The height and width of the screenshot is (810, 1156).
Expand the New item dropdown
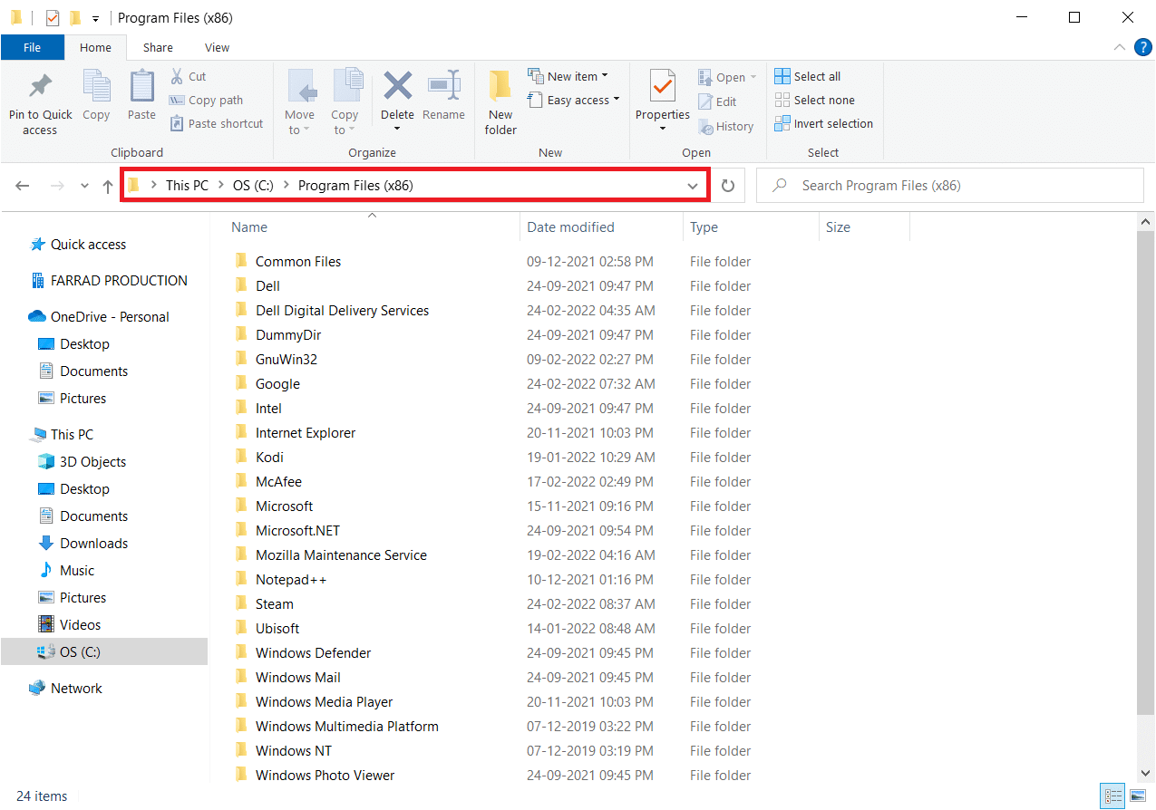tap(605, 77)
